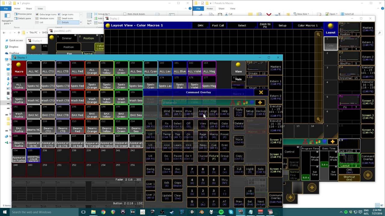385x216 pixels.
Task: Select the UNINSTALL COLOR MACROS macro 235
Action: coord(33,156)
